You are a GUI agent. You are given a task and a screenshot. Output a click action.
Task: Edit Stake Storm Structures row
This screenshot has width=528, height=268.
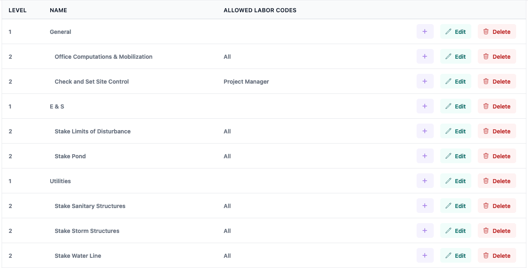click(455, 231)
